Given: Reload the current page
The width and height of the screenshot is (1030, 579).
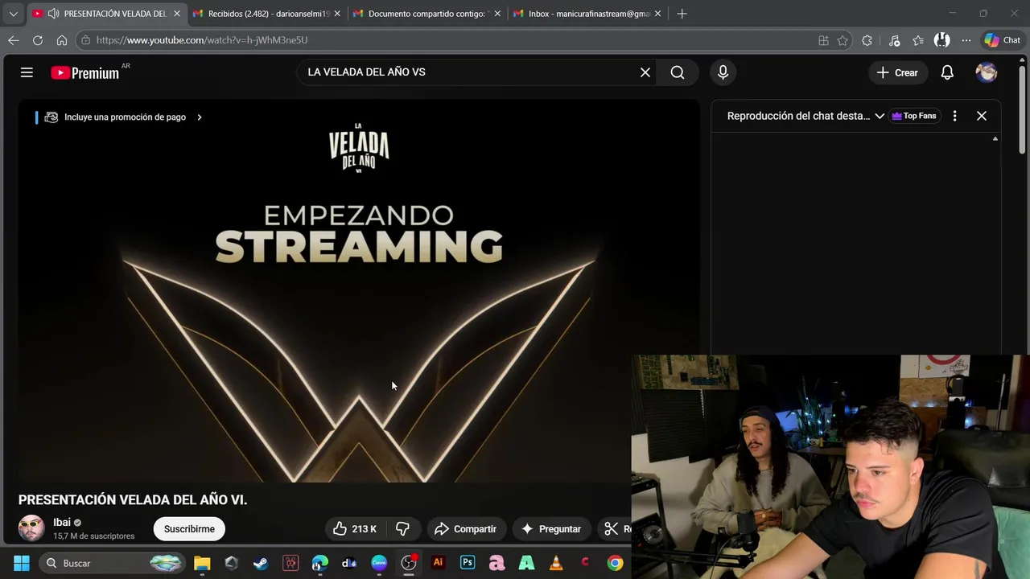Looking at the screenshot, I should (x=38, y=40).
